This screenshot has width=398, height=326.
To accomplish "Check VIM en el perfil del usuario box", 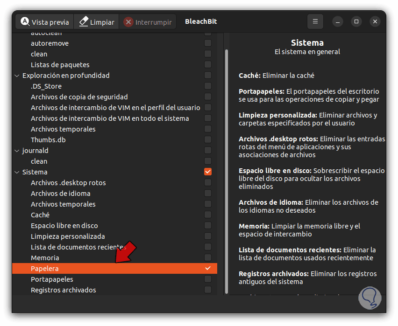I will [x=208, y=107].
